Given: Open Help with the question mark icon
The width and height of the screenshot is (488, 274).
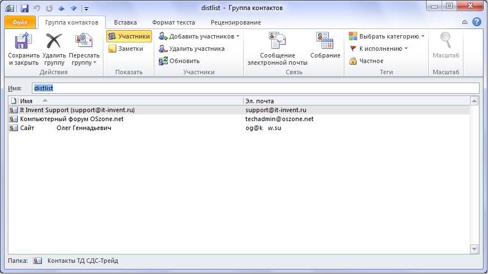Looking at the screenshot, I should (x=476, y=22).
